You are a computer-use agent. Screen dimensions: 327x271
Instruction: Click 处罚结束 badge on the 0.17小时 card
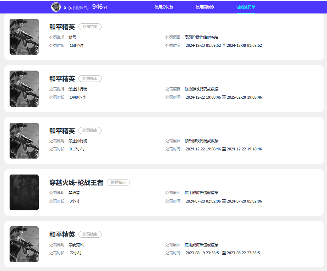click(90, 131)
